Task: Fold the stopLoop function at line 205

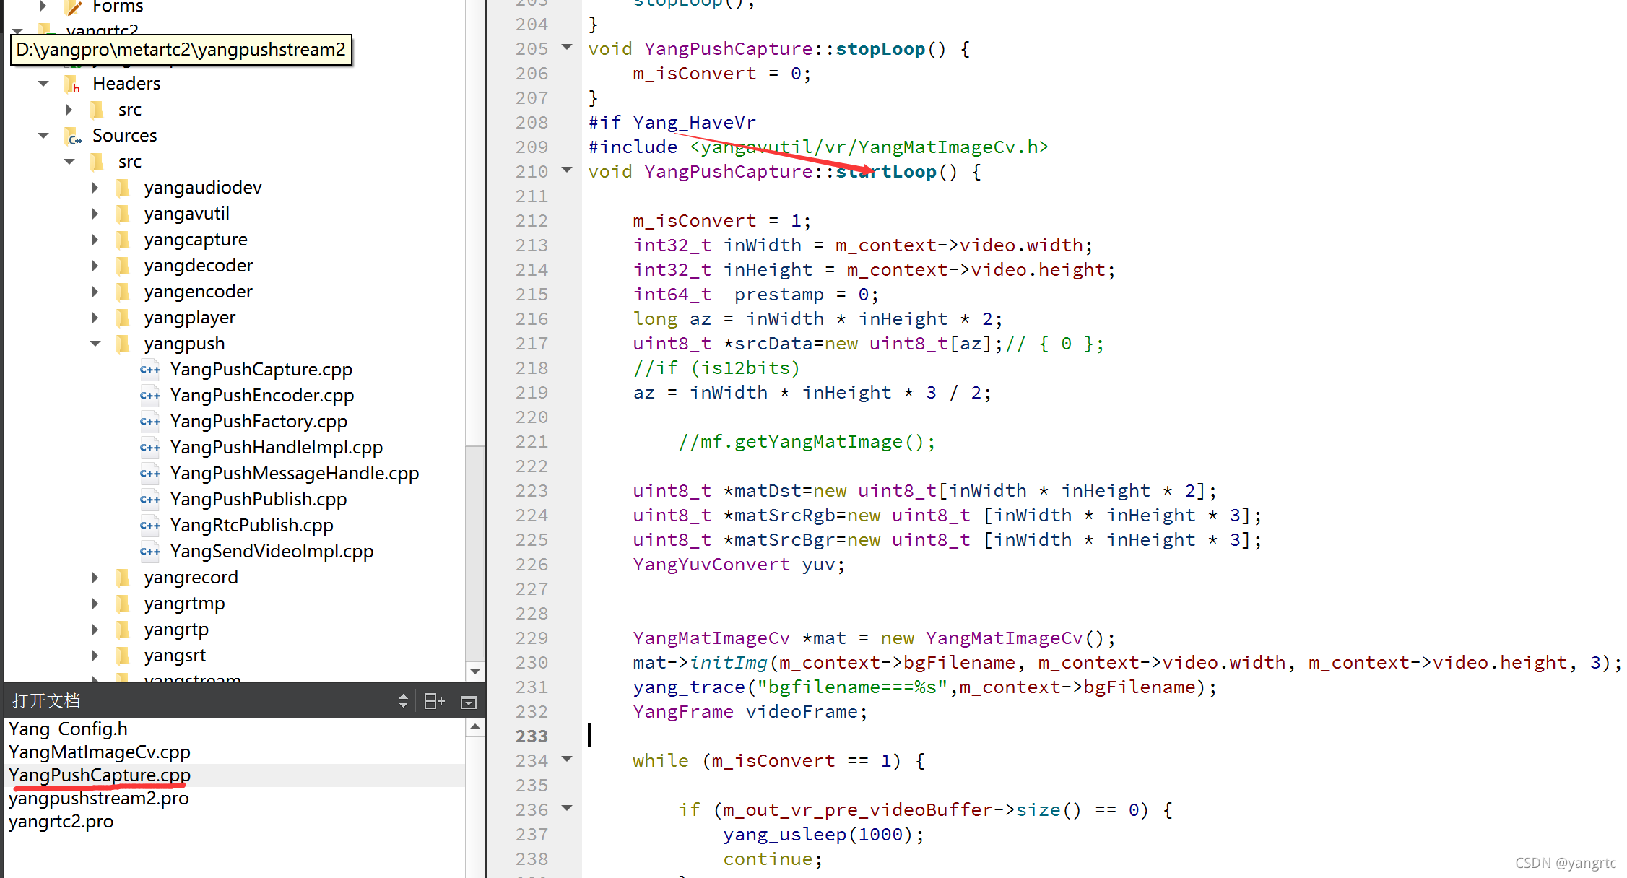Action: (x=567, y=48)
